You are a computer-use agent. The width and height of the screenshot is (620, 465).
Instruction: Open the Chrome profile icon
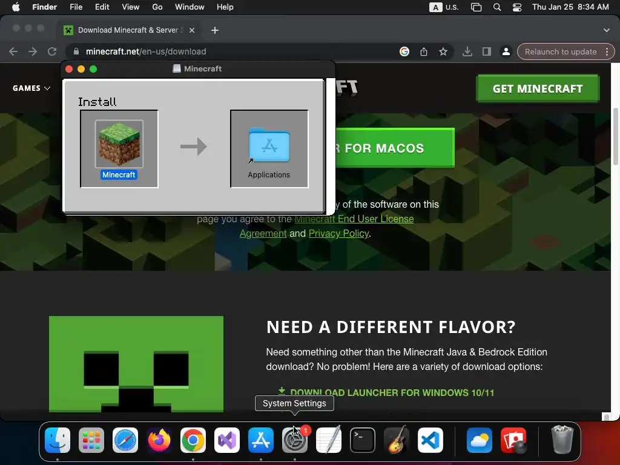coord(506,51)
